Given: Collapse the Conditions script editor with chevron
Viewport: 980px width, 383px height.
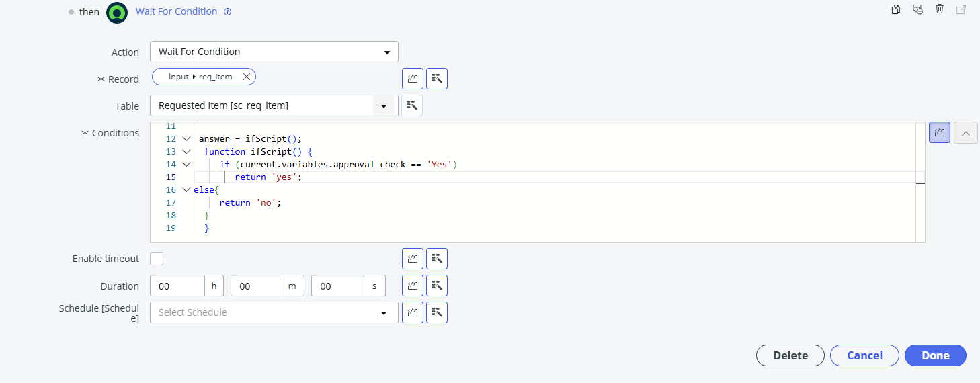Looking at the screenshot, I should (965, 132).
